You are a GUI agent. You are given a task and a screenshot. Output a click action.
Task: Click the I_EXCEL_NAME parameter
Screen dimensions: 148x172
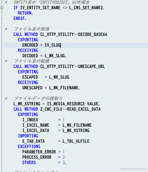[x=36, y=125]
